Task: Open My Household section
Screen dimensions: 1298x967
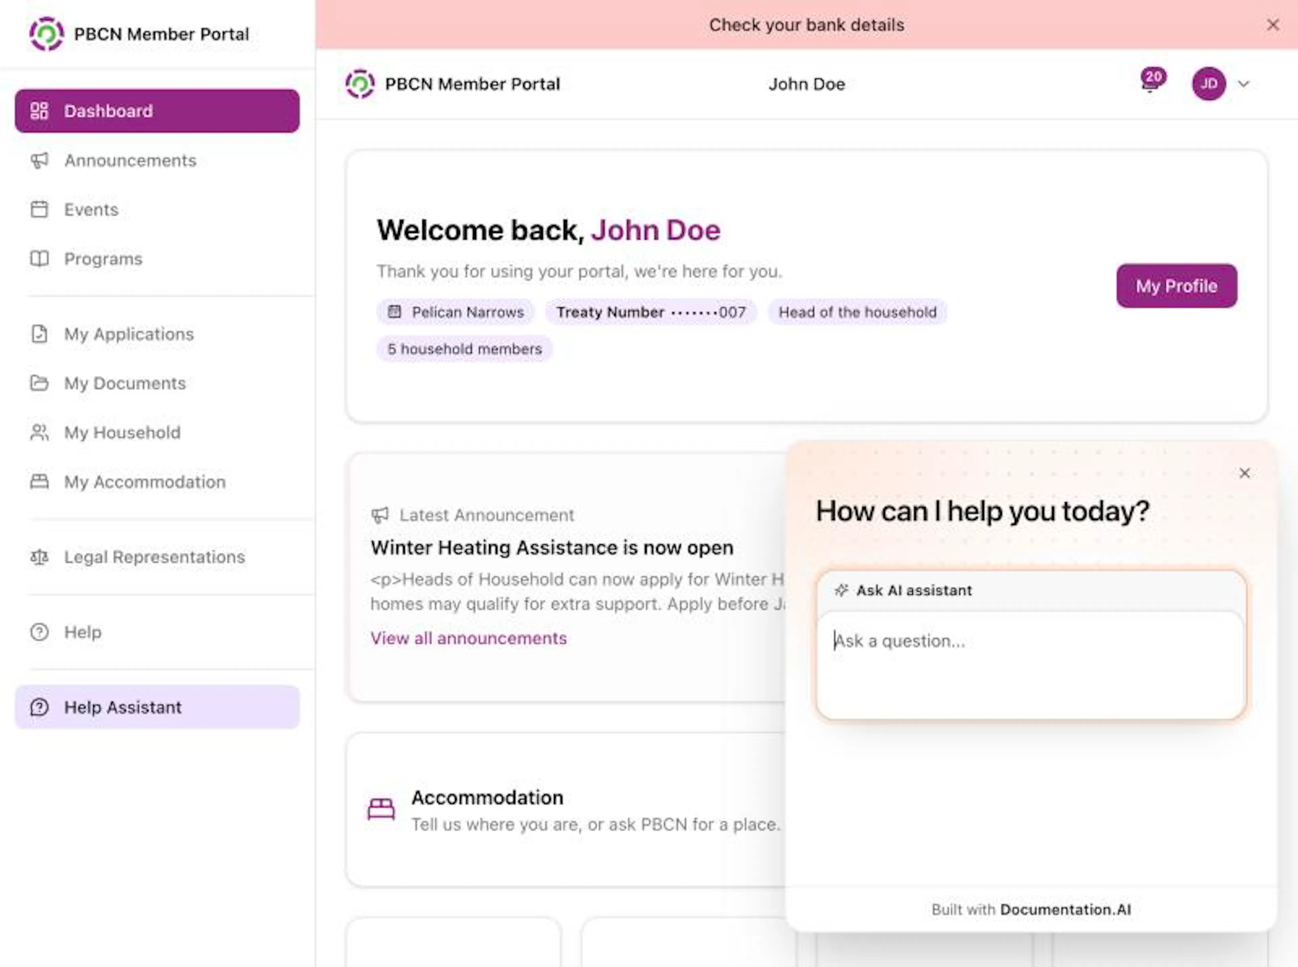Action: [158, 433]
